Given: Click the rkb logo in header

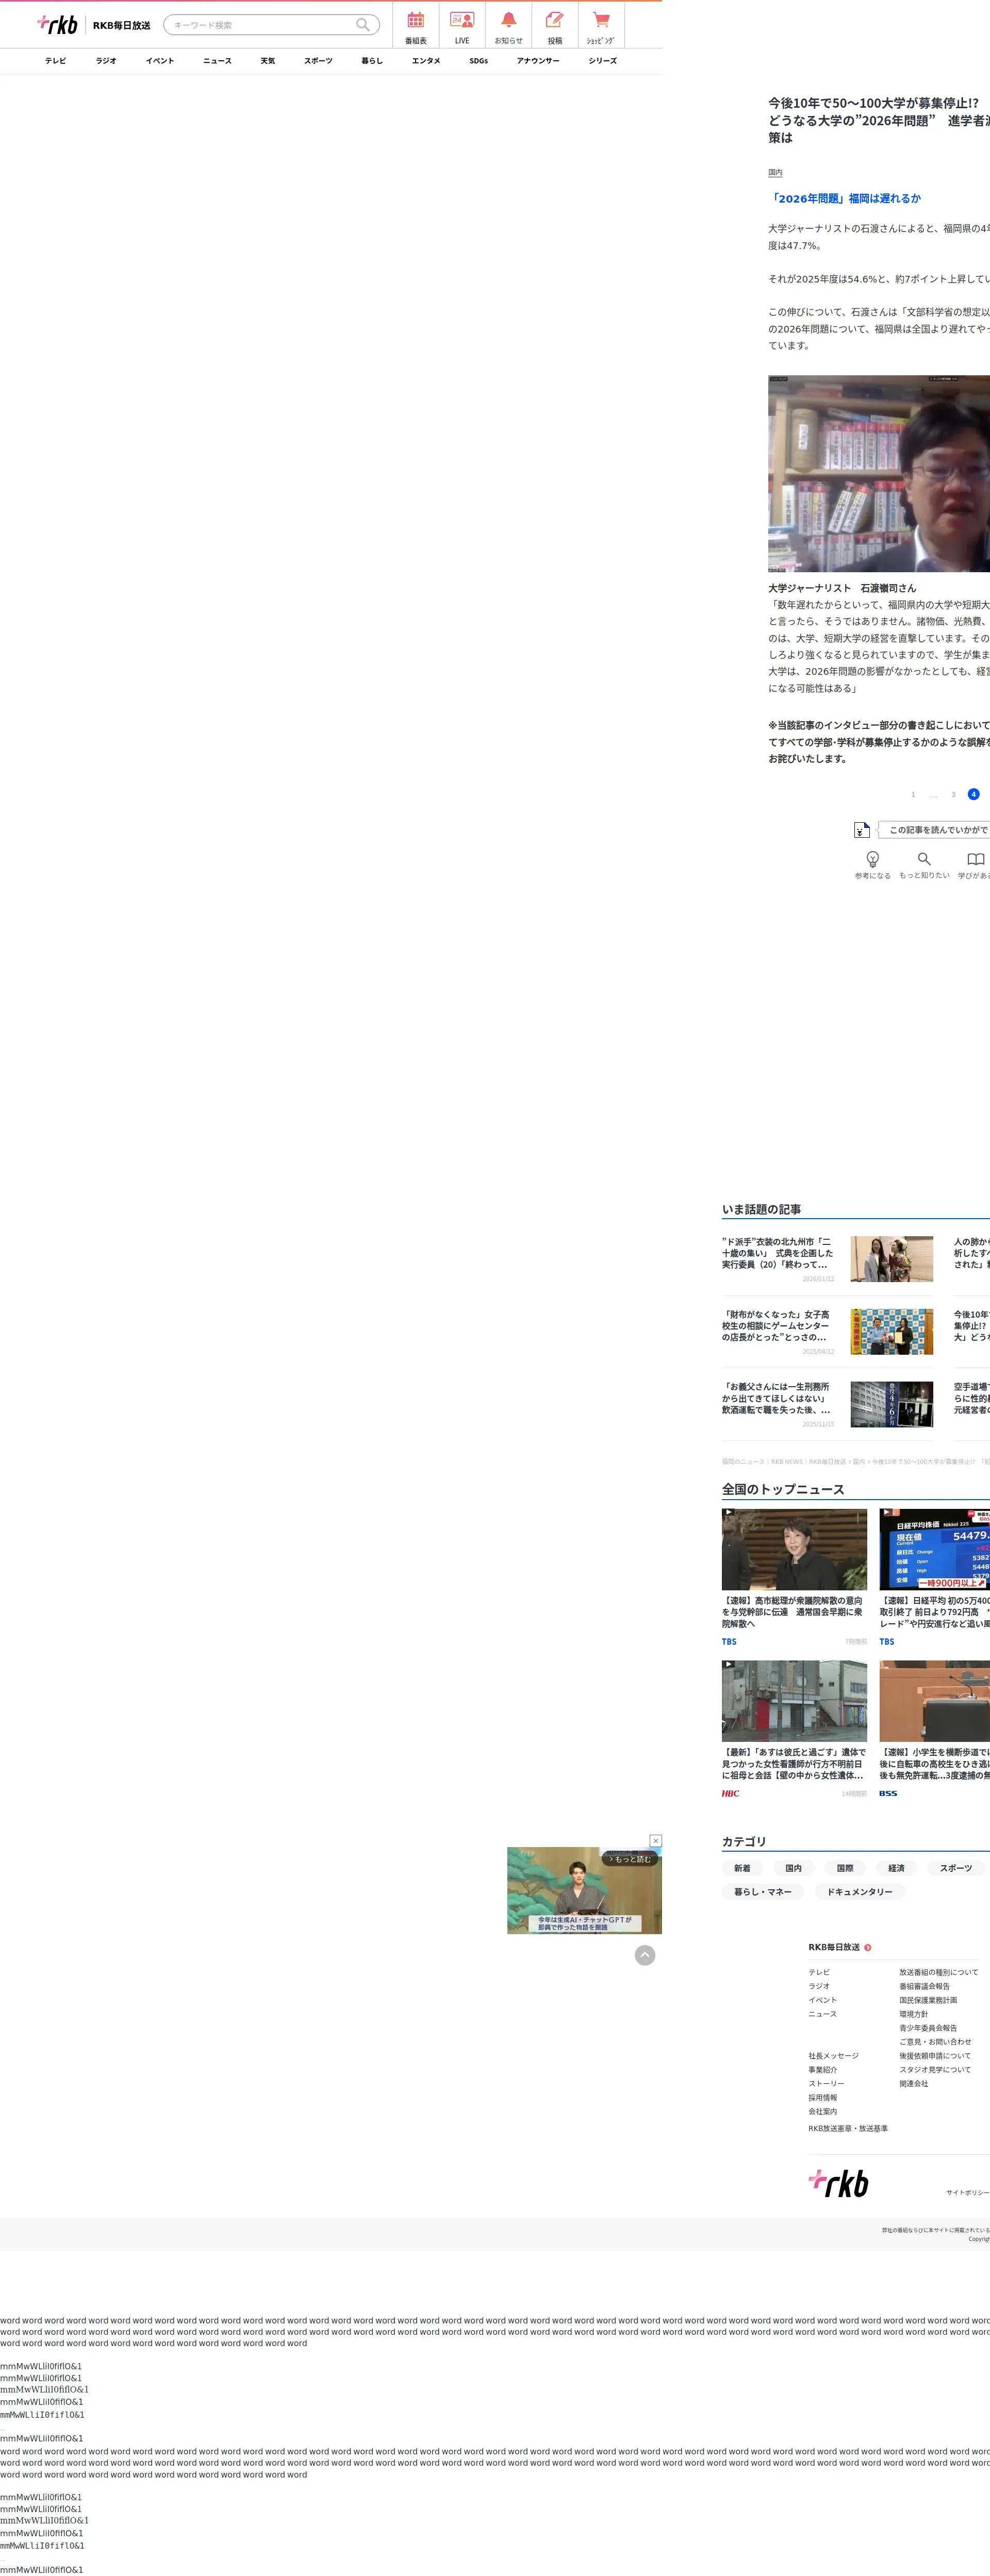Looking at the screenshot, I should (x=58, y=24).
